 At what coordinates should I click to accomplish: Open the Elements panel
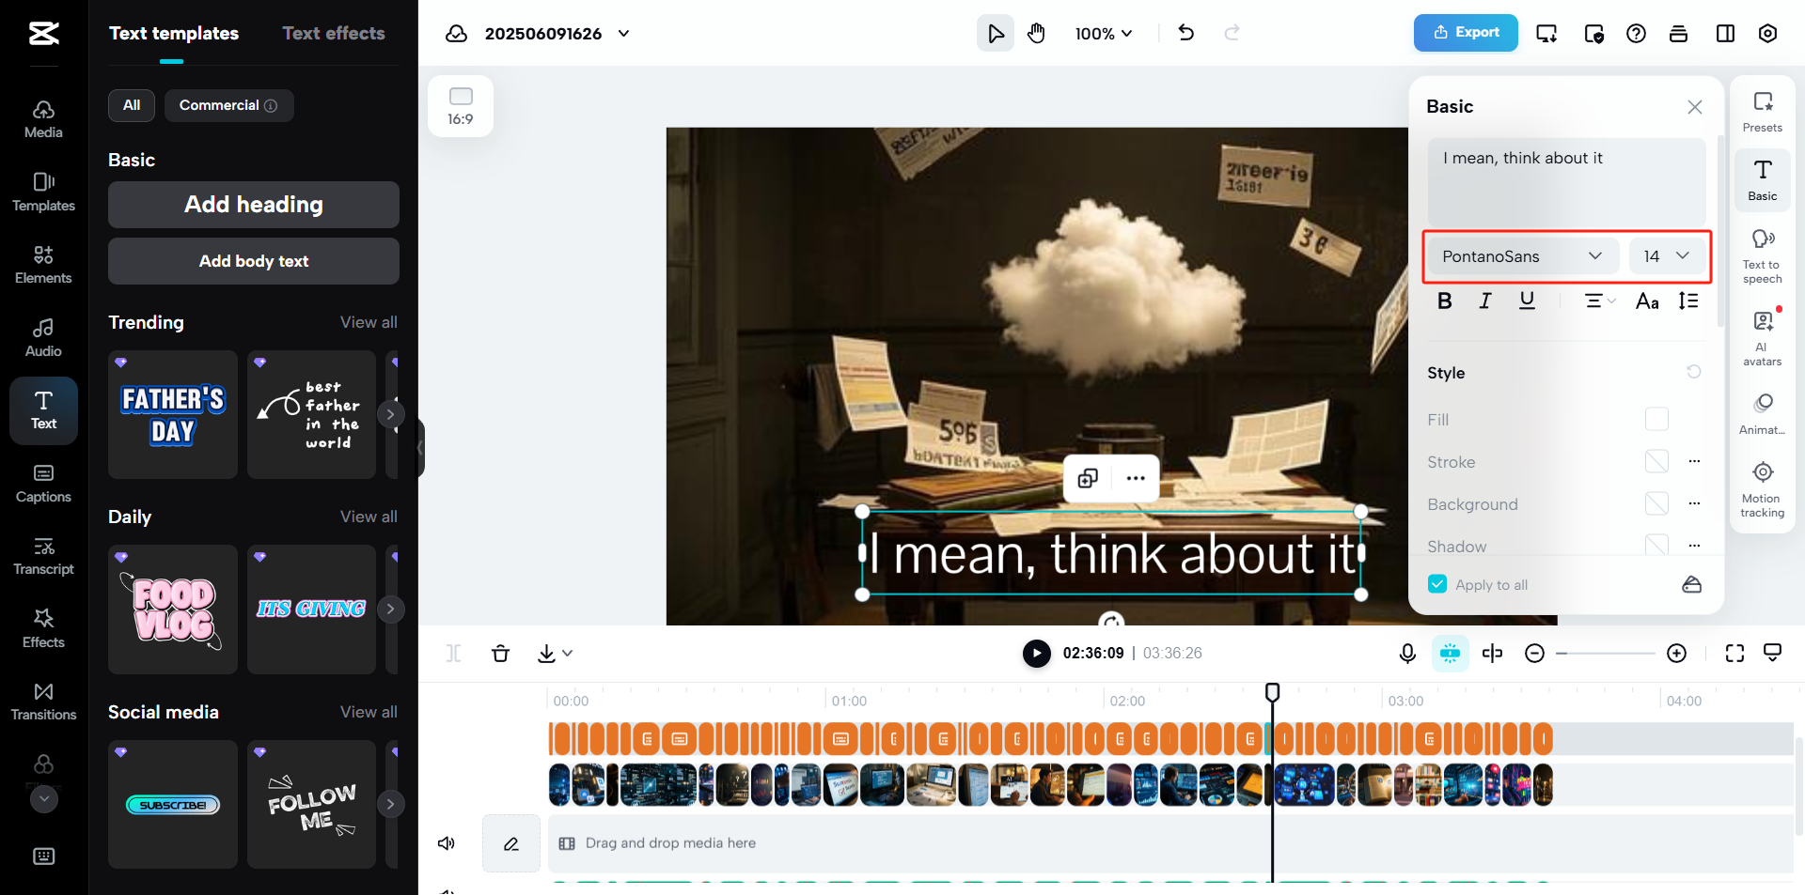(x=43, y=265)
